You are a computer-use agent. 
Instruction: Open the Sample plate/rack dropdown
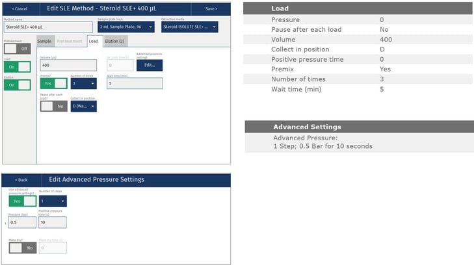[126, 27]
